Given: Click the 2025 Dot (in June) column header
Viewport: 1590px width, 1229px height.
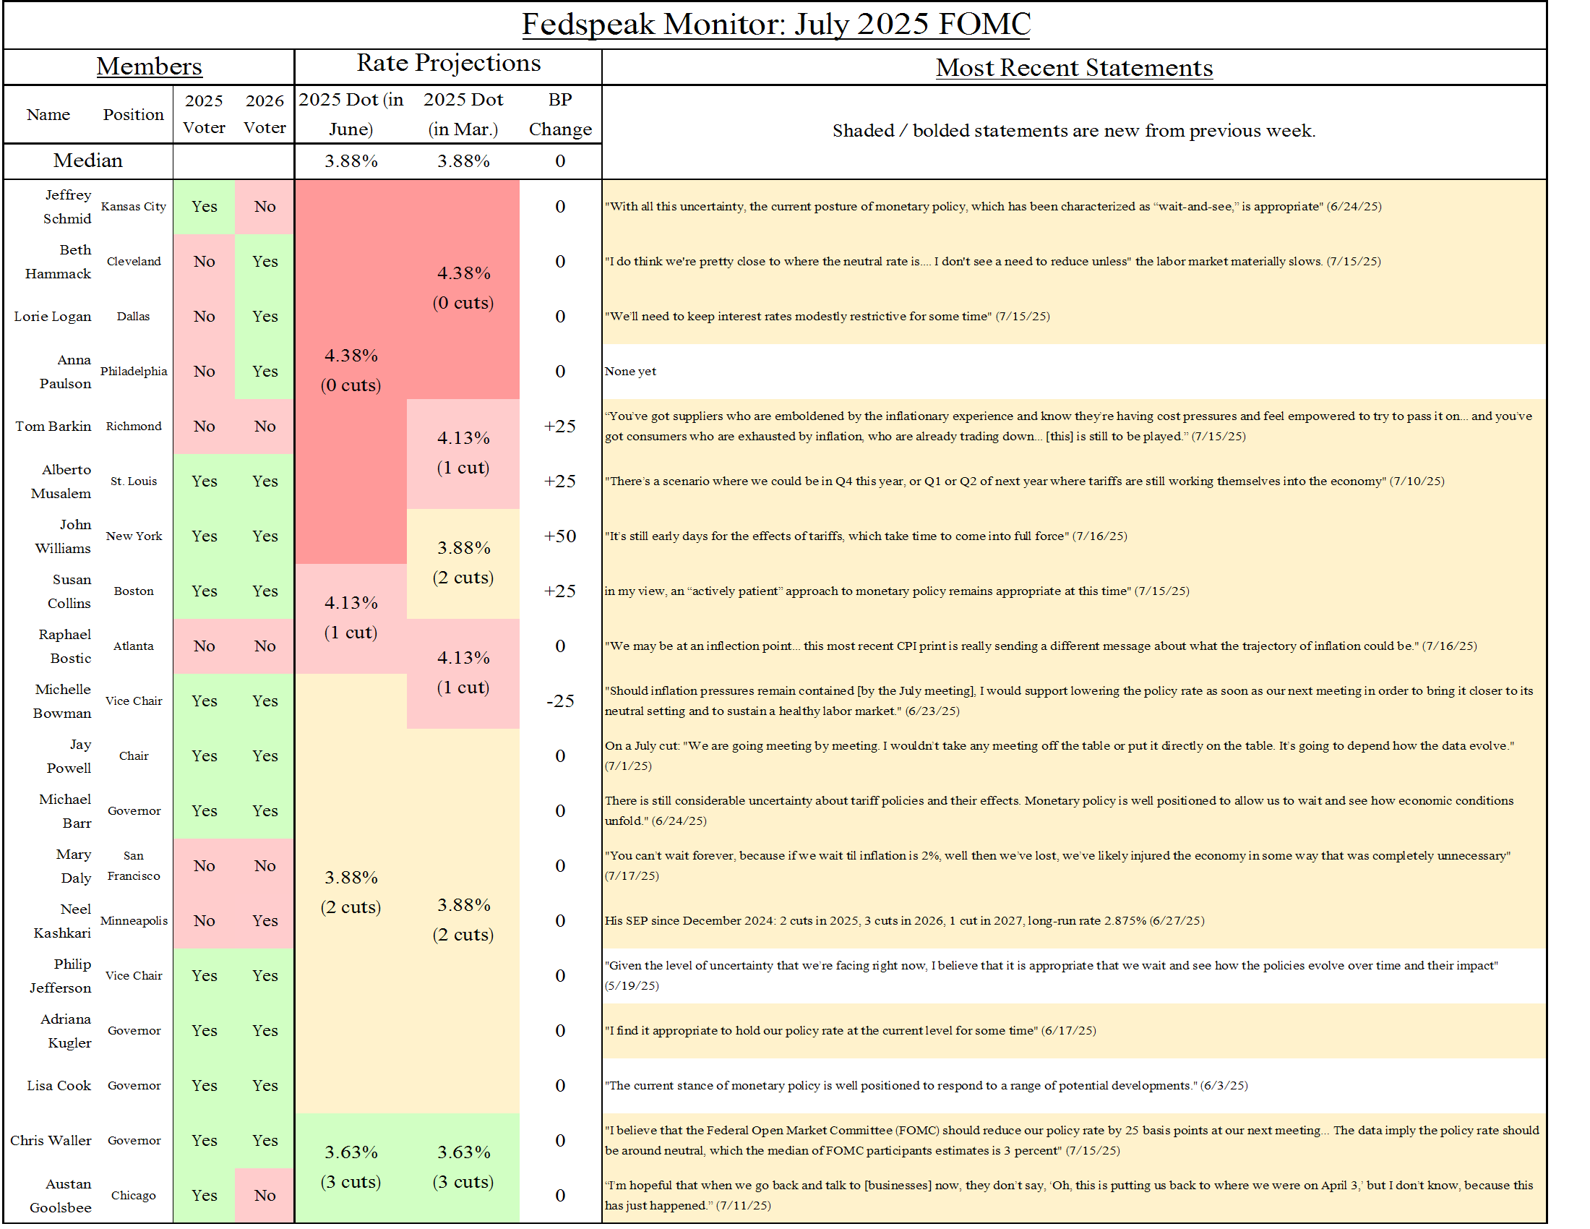Looking at the screenshot, I should click(x=352, y=114).
